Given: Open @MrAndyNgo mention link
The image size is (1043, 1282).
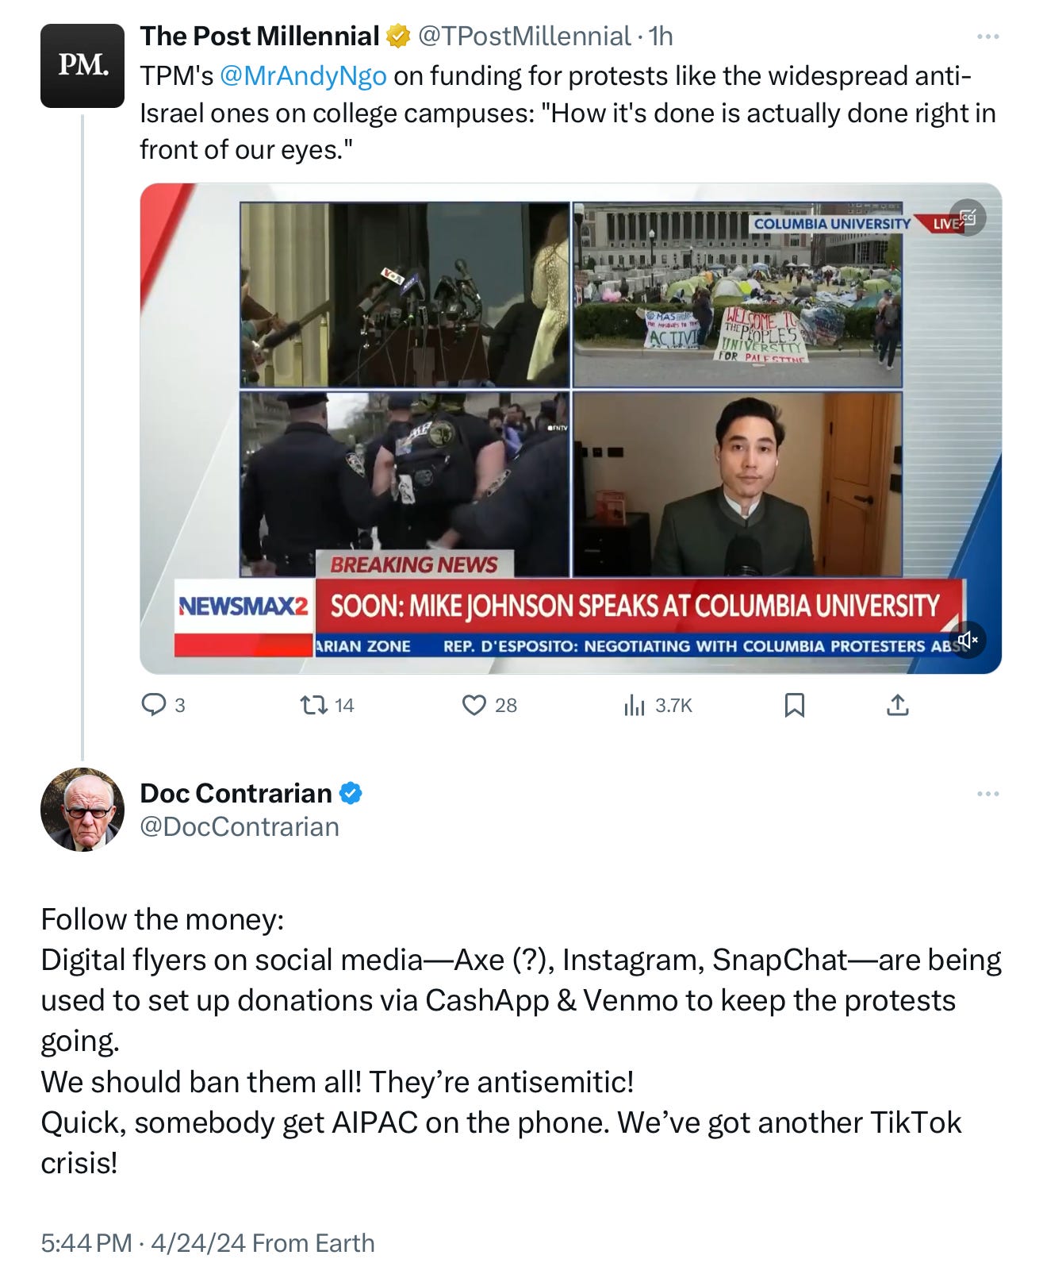Looking at the screenshot, I should click(x=303, y=76).
